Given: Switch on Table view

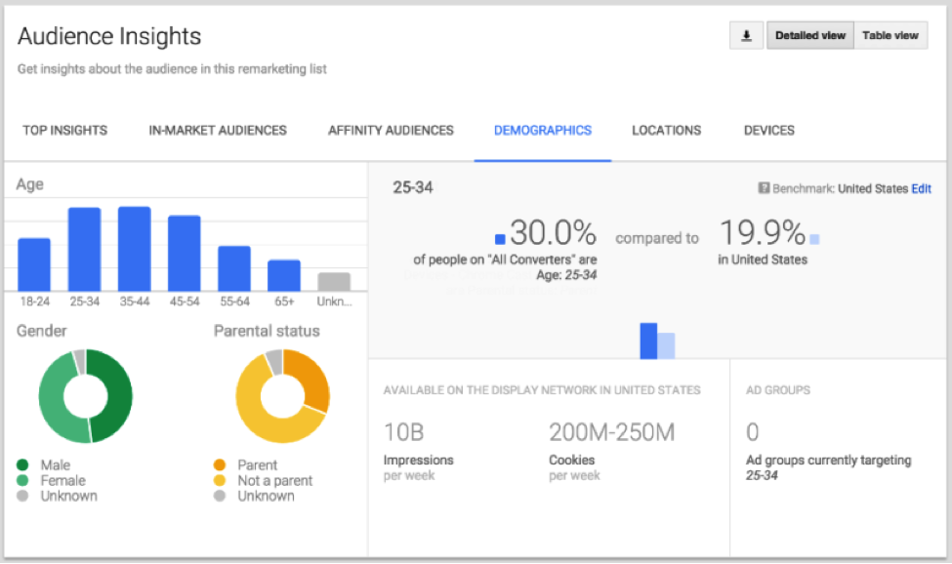Looking at the screenshot, I should tap(890, 35).
